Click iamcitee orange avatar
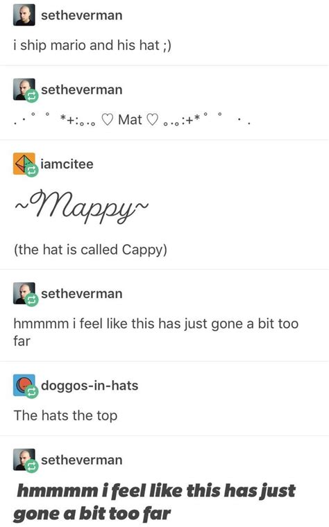The height and width of the screenshot is (527, 329). coord(24,164)
